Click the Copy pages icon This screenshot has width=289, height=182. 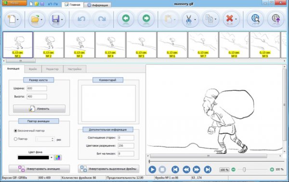pyautogui.click(x=209, y=19)
